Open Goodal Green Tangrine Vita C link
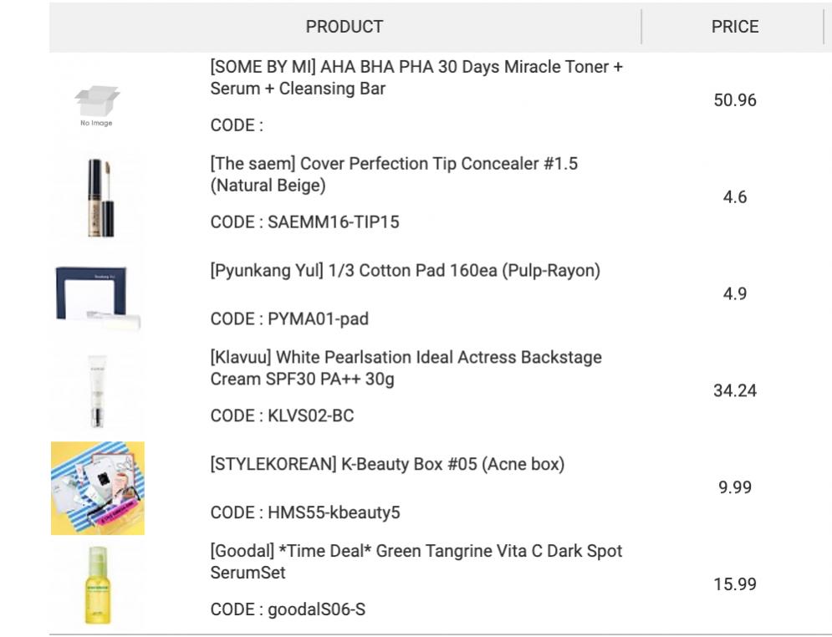Viewport: 832px width, 637px height. [x=416, y=562]
